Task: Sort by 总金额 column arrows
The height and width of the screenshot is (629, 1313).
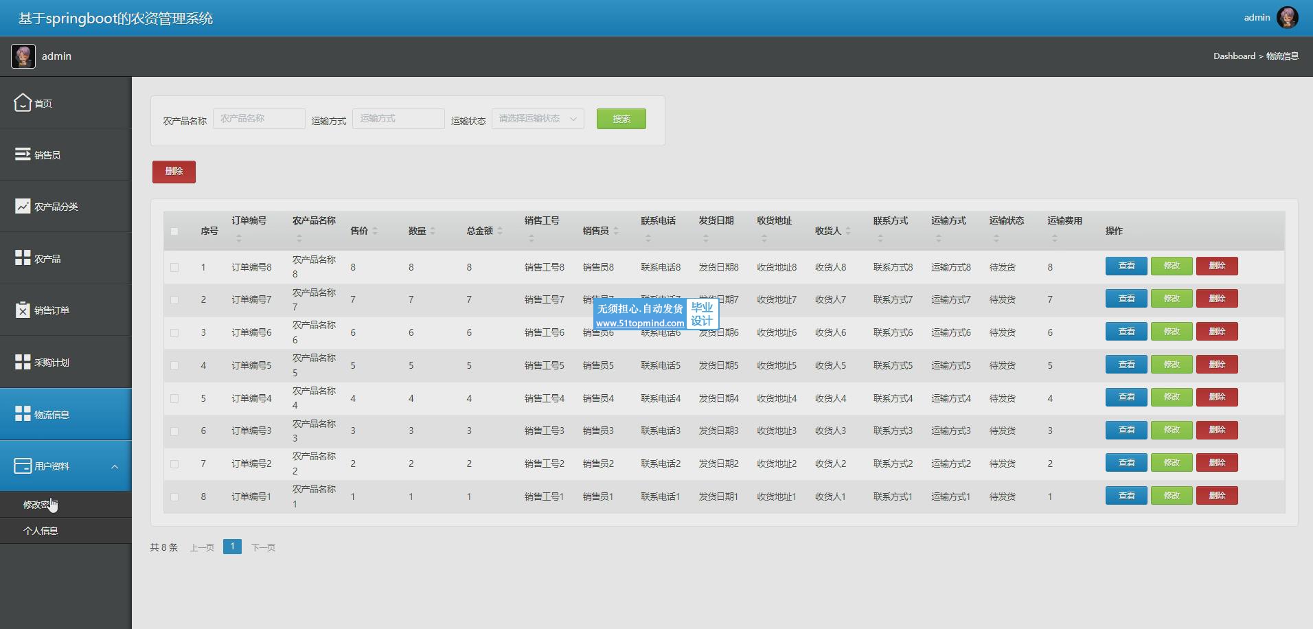Action: tap(500, 231)
